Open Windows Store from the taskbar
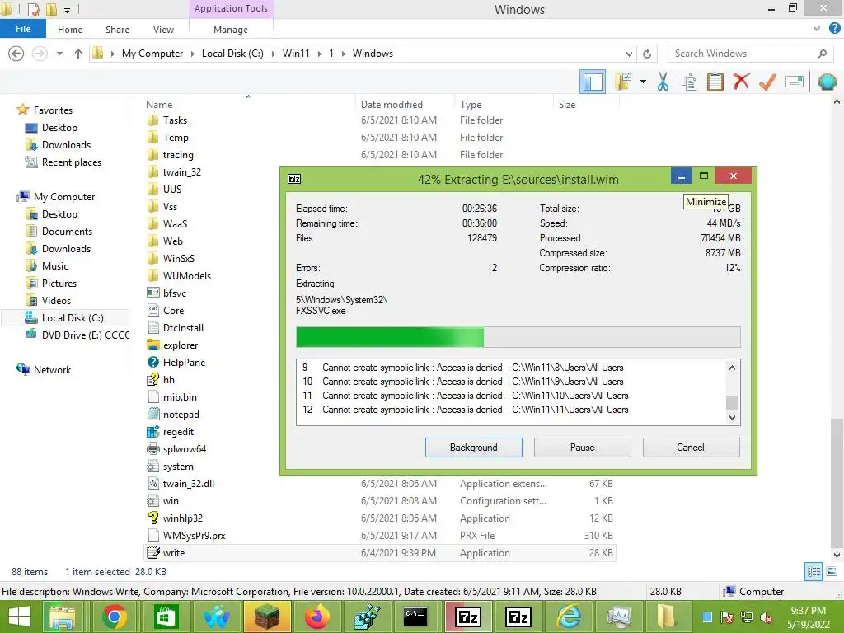 [165, 617]
